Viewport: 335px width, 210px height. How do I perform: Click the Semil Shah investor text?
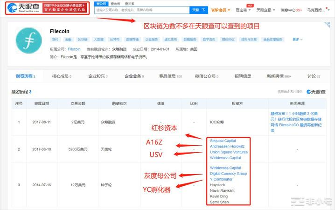pos(219,202)
